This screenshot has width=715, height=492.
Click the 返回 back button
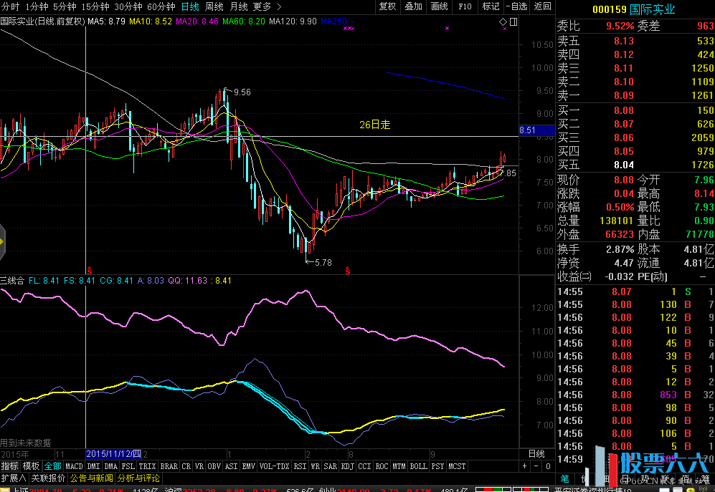pos(543,6)
